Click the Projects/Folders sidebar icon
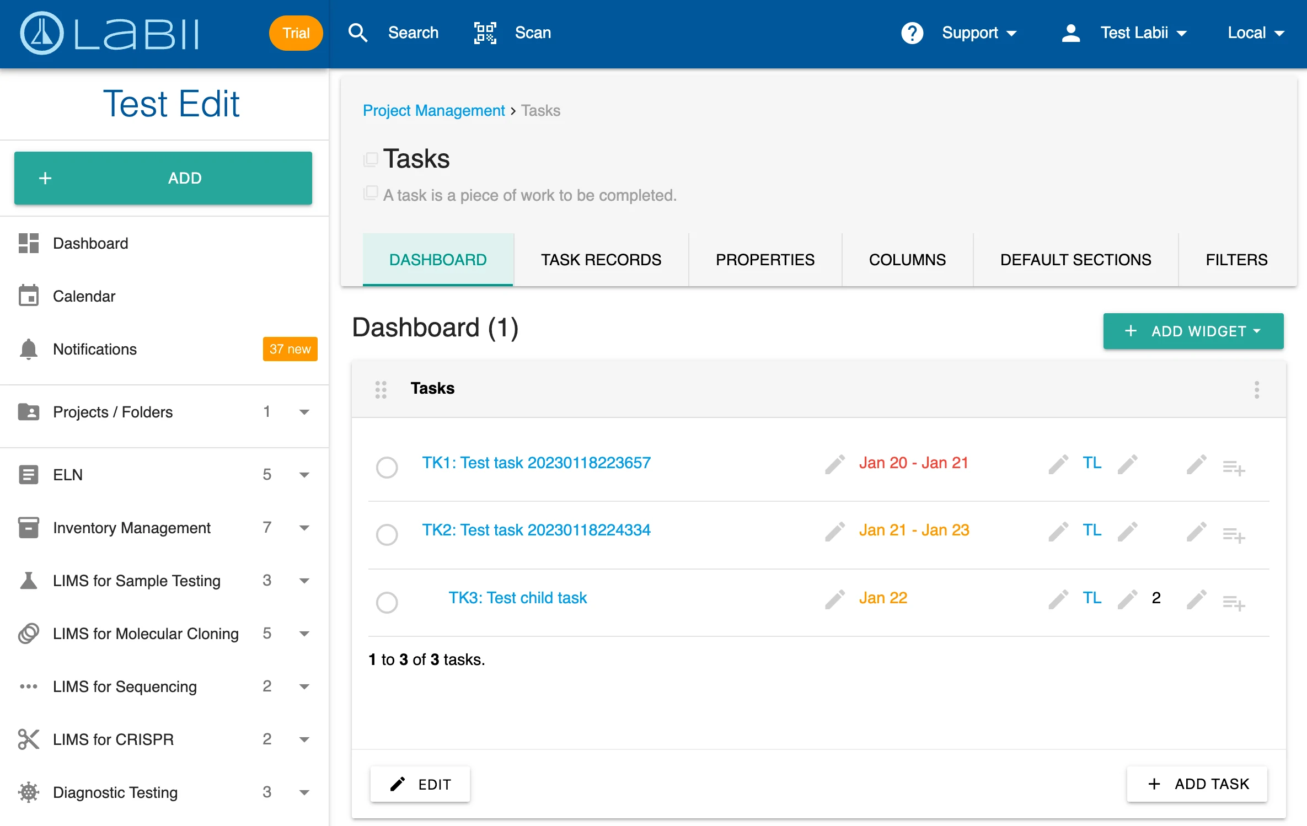The image size is (1307, 826). pos(29,411)
